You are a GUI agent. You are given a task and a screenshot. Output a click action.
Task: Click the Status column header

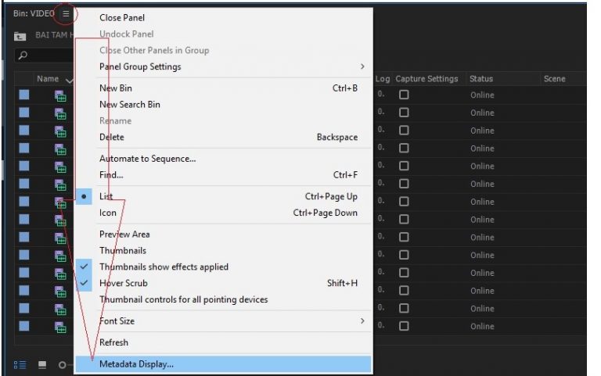pos(480,79)
